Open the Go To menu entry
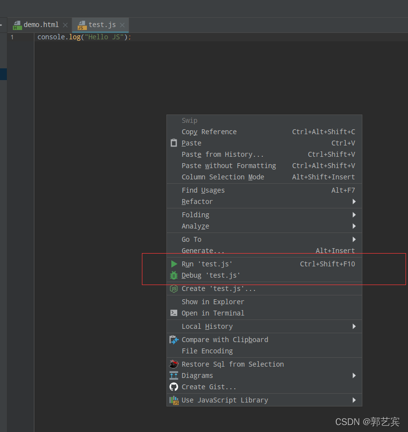This screenshot has width=408, height=432. click(264, 239)
